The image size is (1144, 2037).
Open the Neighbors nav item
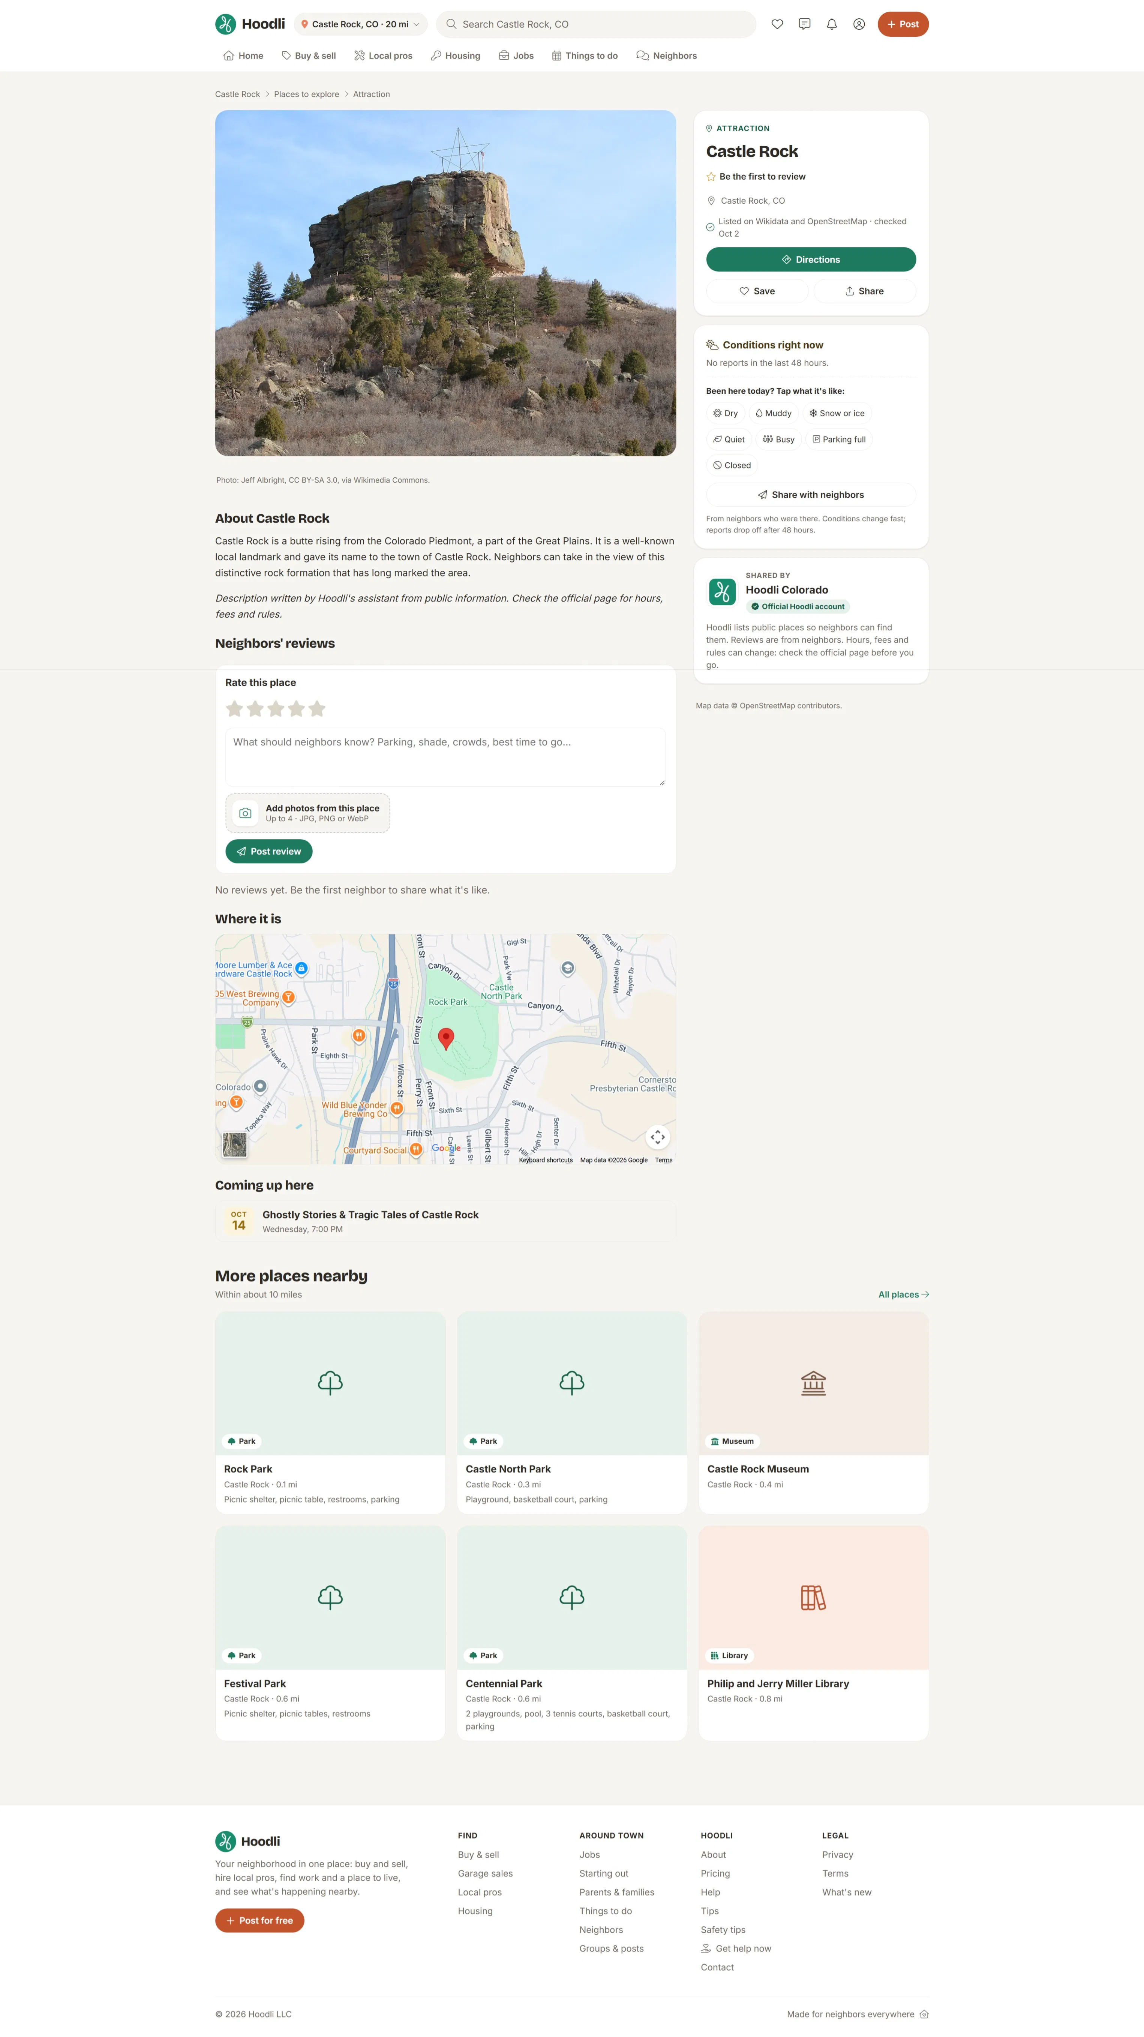666,56
